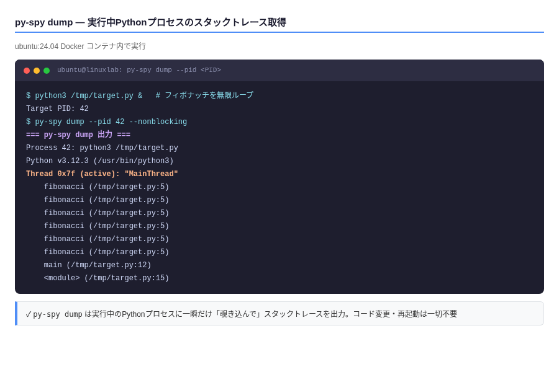The width and height of the screenshot is (559, 372).
Task: Click the comment '# フィボナッチを無限ループ'
Action: tap(204, 95)
